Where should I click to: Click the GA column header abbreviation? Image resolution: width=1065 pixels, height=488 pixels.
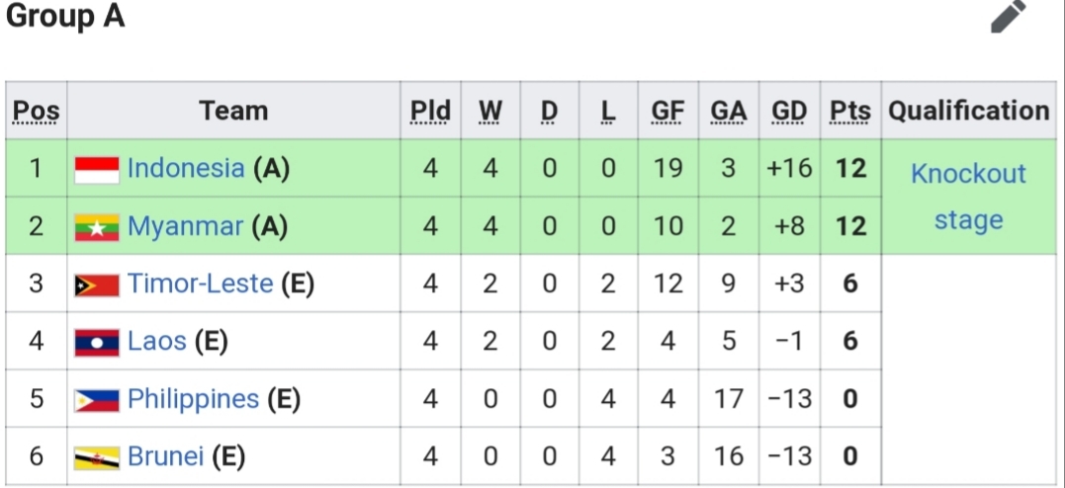(729, 112)
